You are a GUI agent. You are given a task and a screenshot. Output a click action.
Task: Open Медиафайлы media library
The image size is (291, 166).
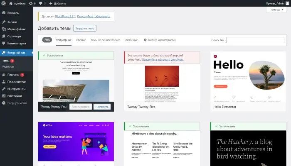pos(17,29)
